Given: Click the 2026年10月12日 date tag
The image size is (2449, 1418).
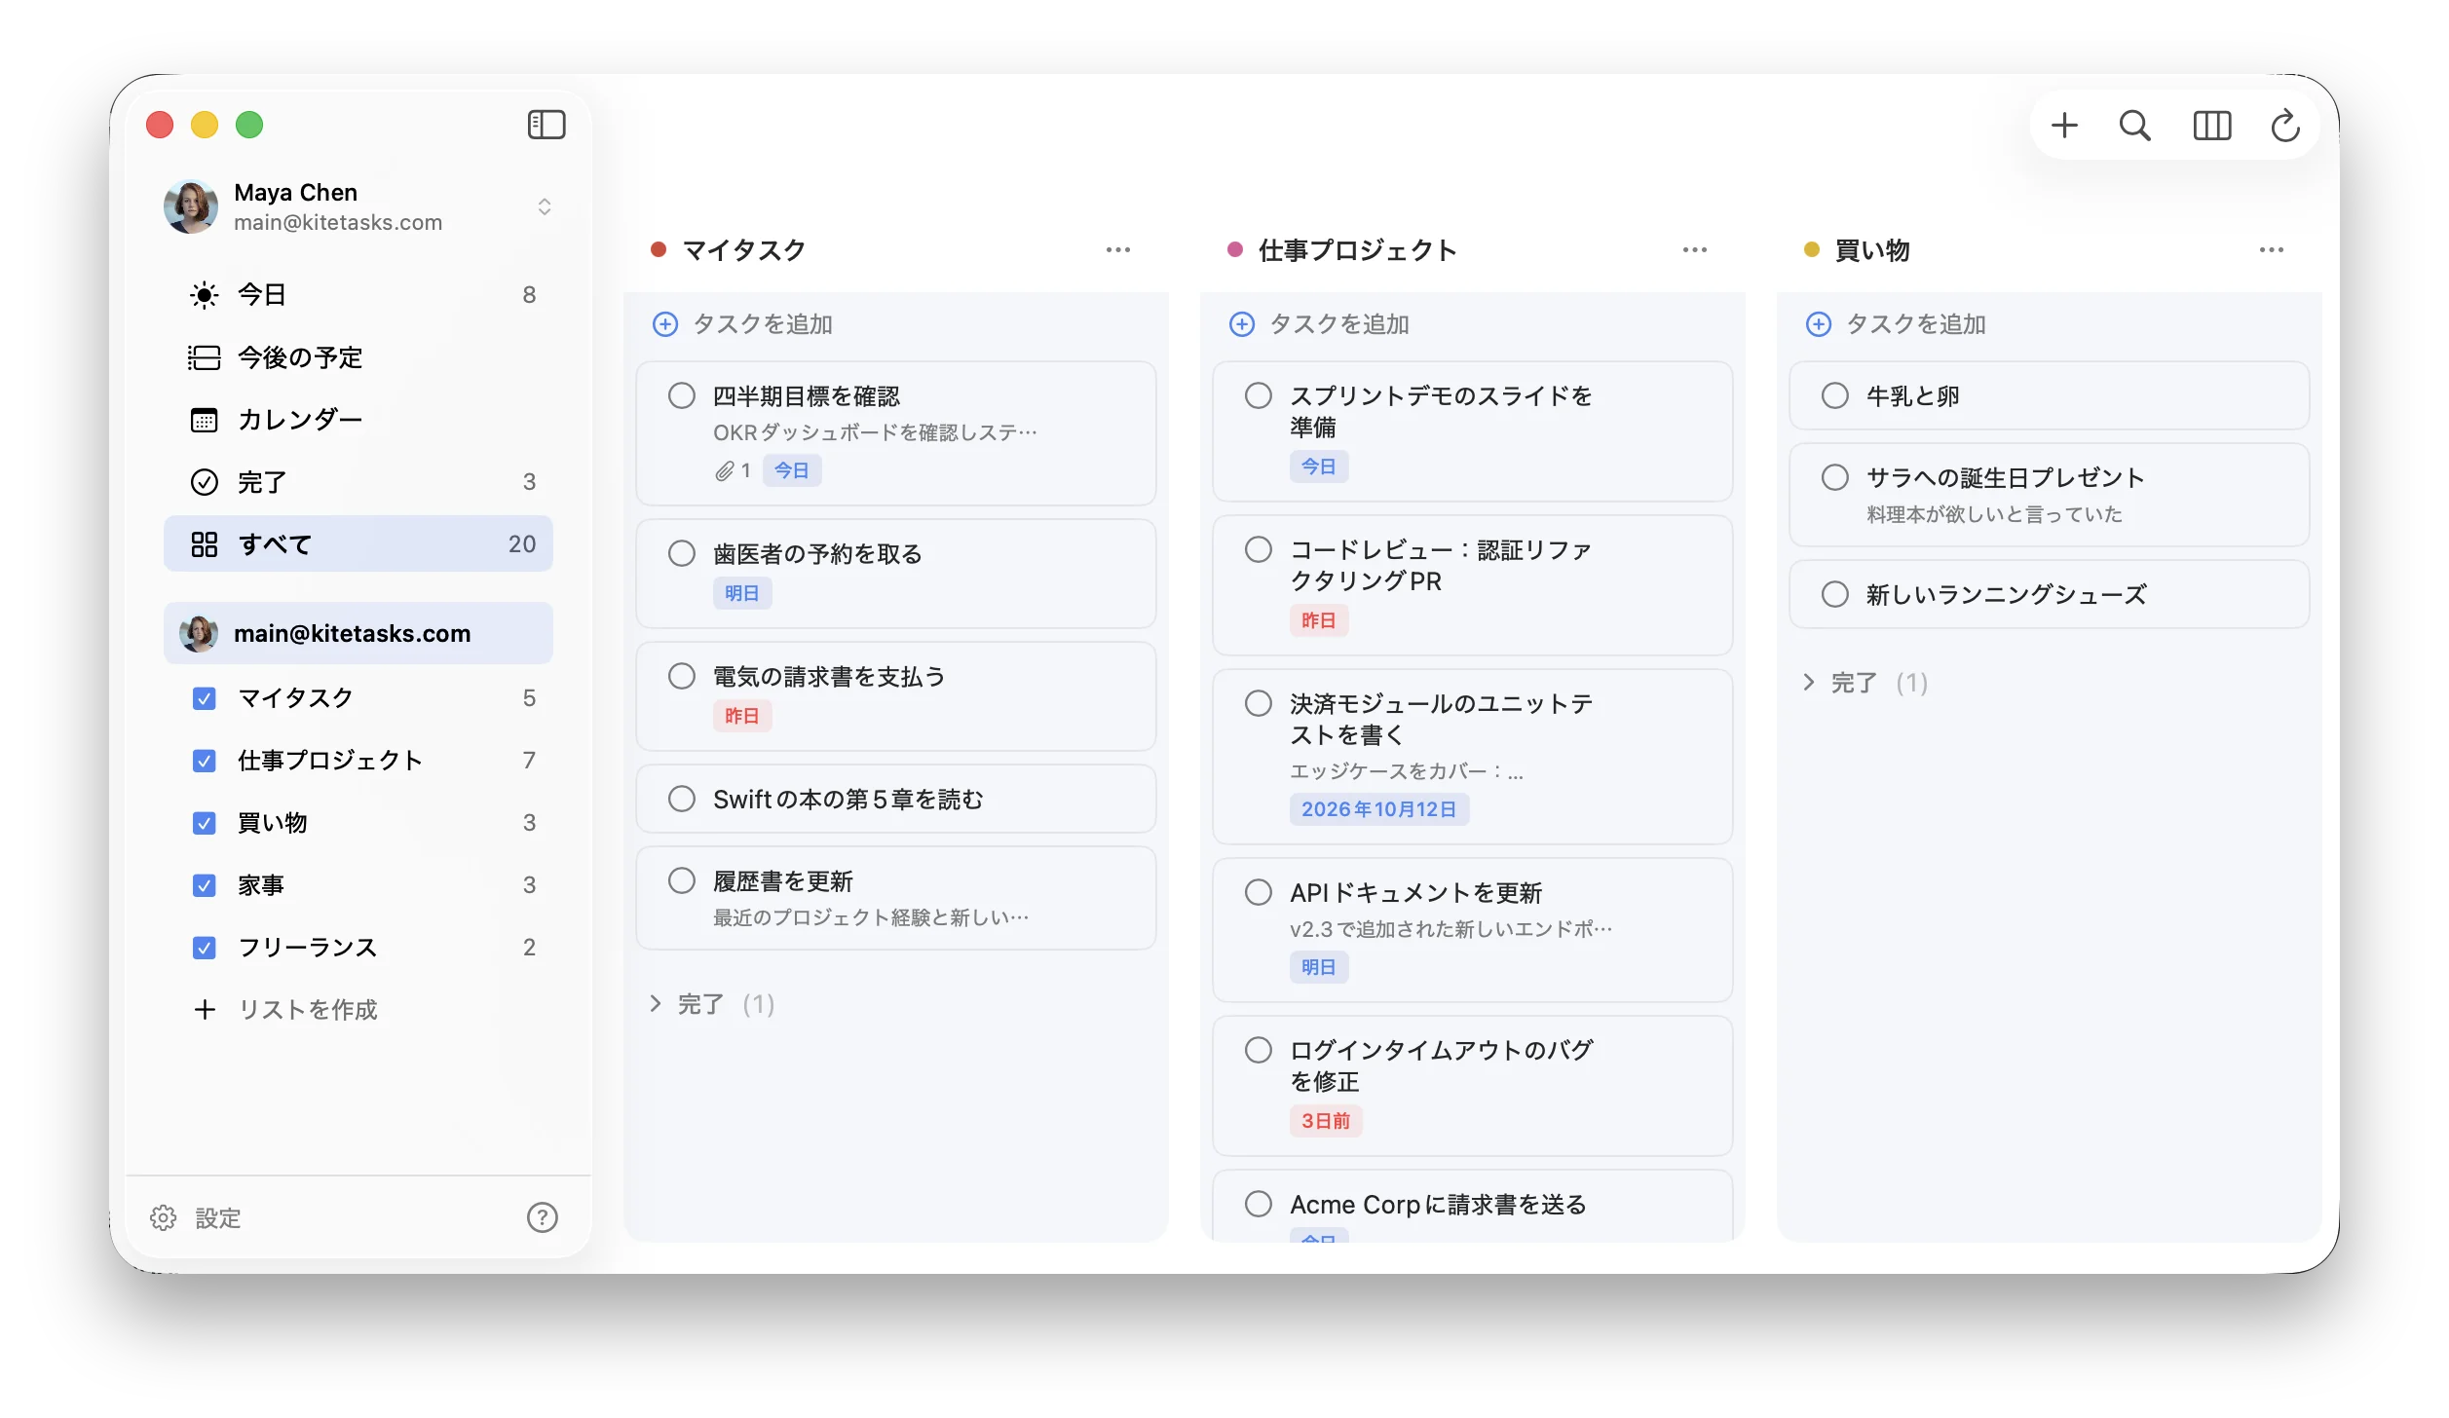Looking at the screenshot, I should [x=1378, y=809].
